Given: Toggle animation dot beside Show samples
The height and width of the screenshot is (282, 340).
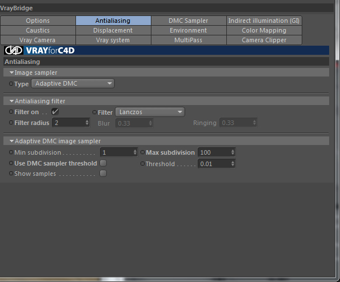Looking at the screenshot, I should (11, 174).
